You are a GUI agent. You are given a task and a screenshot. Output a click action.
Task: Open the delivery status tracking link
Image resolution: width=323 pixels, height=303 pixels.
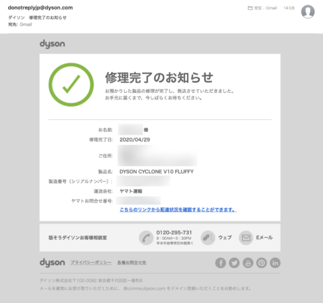[x=178, y=209]
